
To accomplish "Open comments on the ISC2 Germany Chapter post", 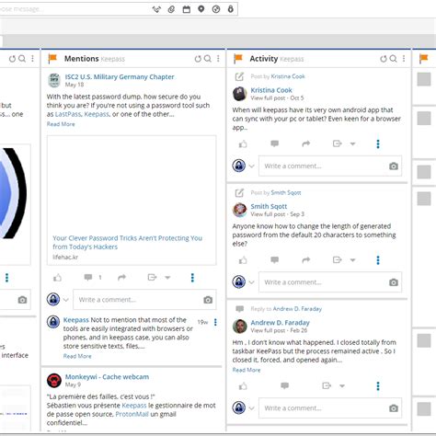I will tap(88, 278).
